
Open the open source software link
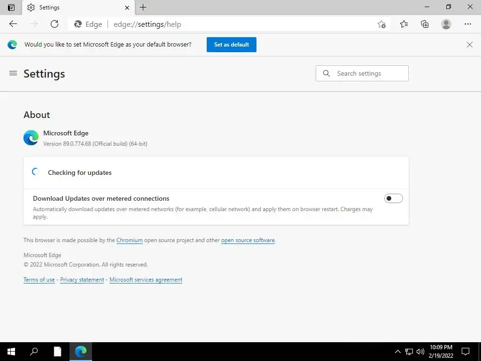click(248, 240)
